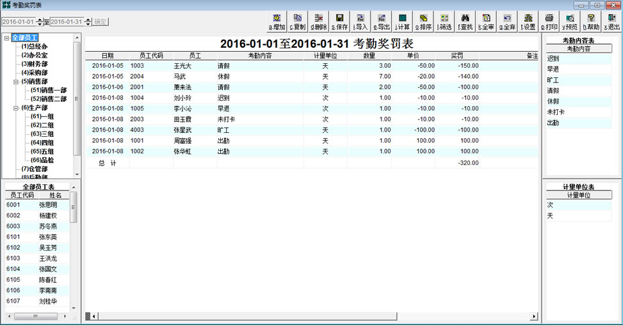Image resolution: width=623 pixels, height=326 pixels.
Task: Select 全部员工 in the department tree
Action: tap(24, 38)
